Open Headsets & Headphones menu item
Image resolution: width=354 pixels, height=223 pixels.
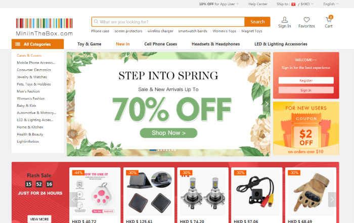(x=215, y=44)
